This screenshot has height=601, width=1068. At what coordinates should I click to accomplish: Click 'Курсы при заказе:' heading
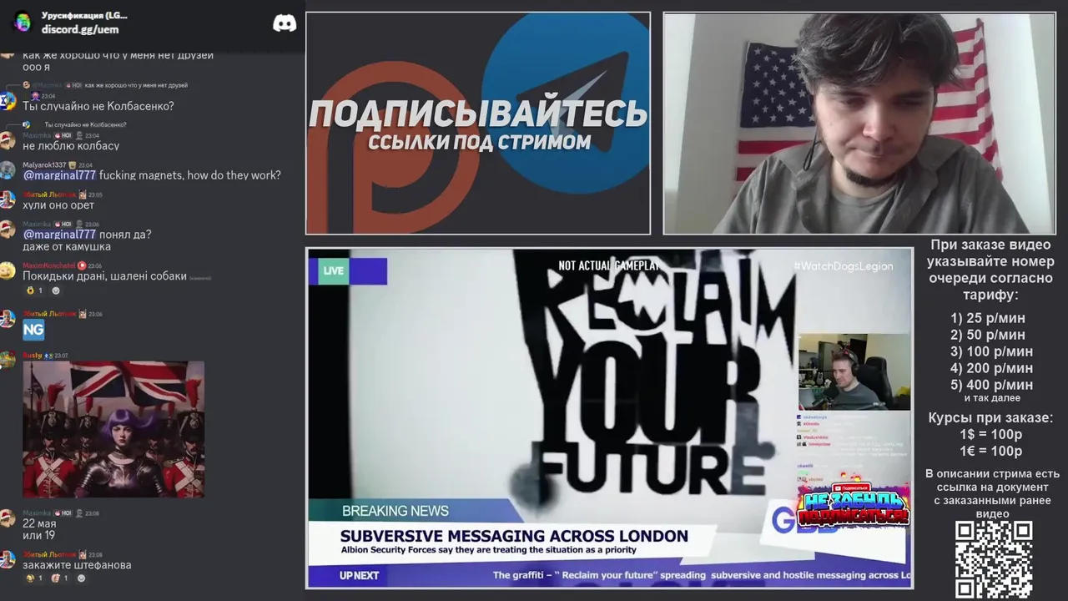[x=990, y=417]
